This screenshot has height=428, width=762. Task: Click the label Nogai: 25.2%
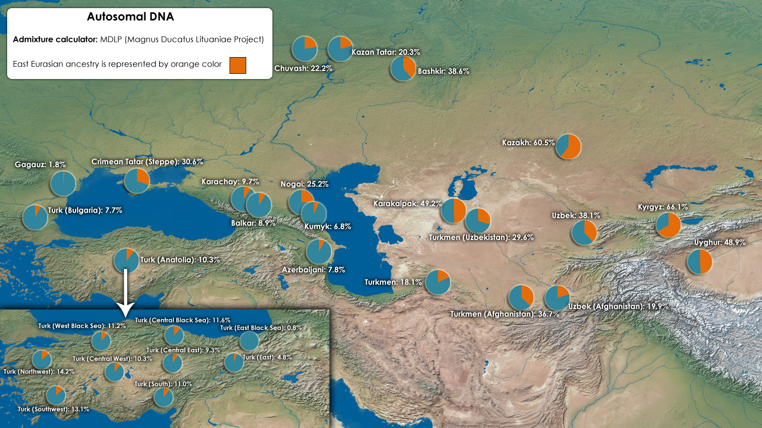point(304,184)
